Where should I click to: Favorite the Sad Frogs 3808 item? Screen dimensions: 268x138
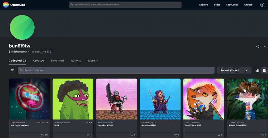click(x=88, y=135)
